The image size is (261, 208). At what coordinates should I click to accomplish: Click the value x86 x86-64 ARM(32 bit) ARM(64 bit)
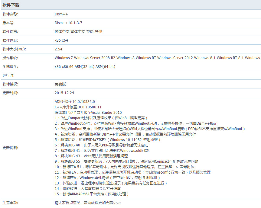coord(85,67)
